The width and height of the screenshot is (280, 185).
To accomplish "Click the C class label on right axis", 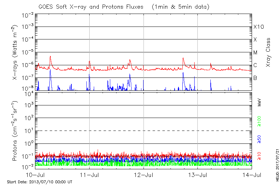I will (255, 65).
